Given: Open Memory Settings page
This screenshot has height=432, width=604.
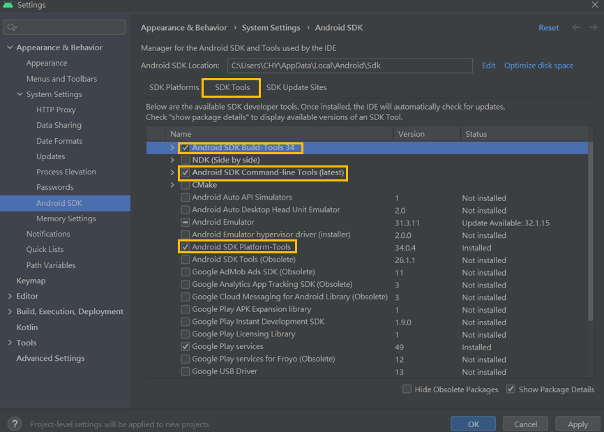Looking at the screenshot, I should coord(66,218).
